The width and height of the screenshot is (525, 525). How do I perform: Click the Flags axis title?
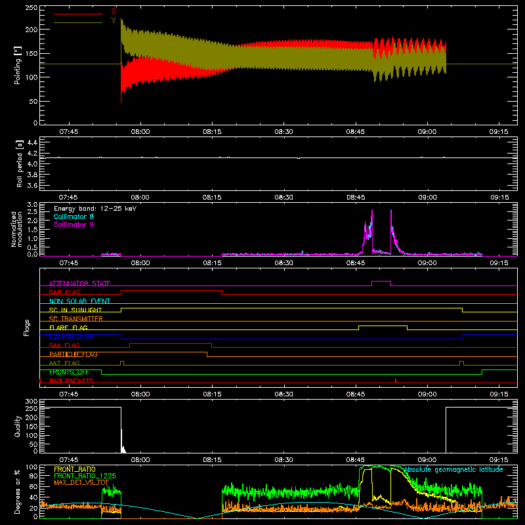click(x=27, y=327)
